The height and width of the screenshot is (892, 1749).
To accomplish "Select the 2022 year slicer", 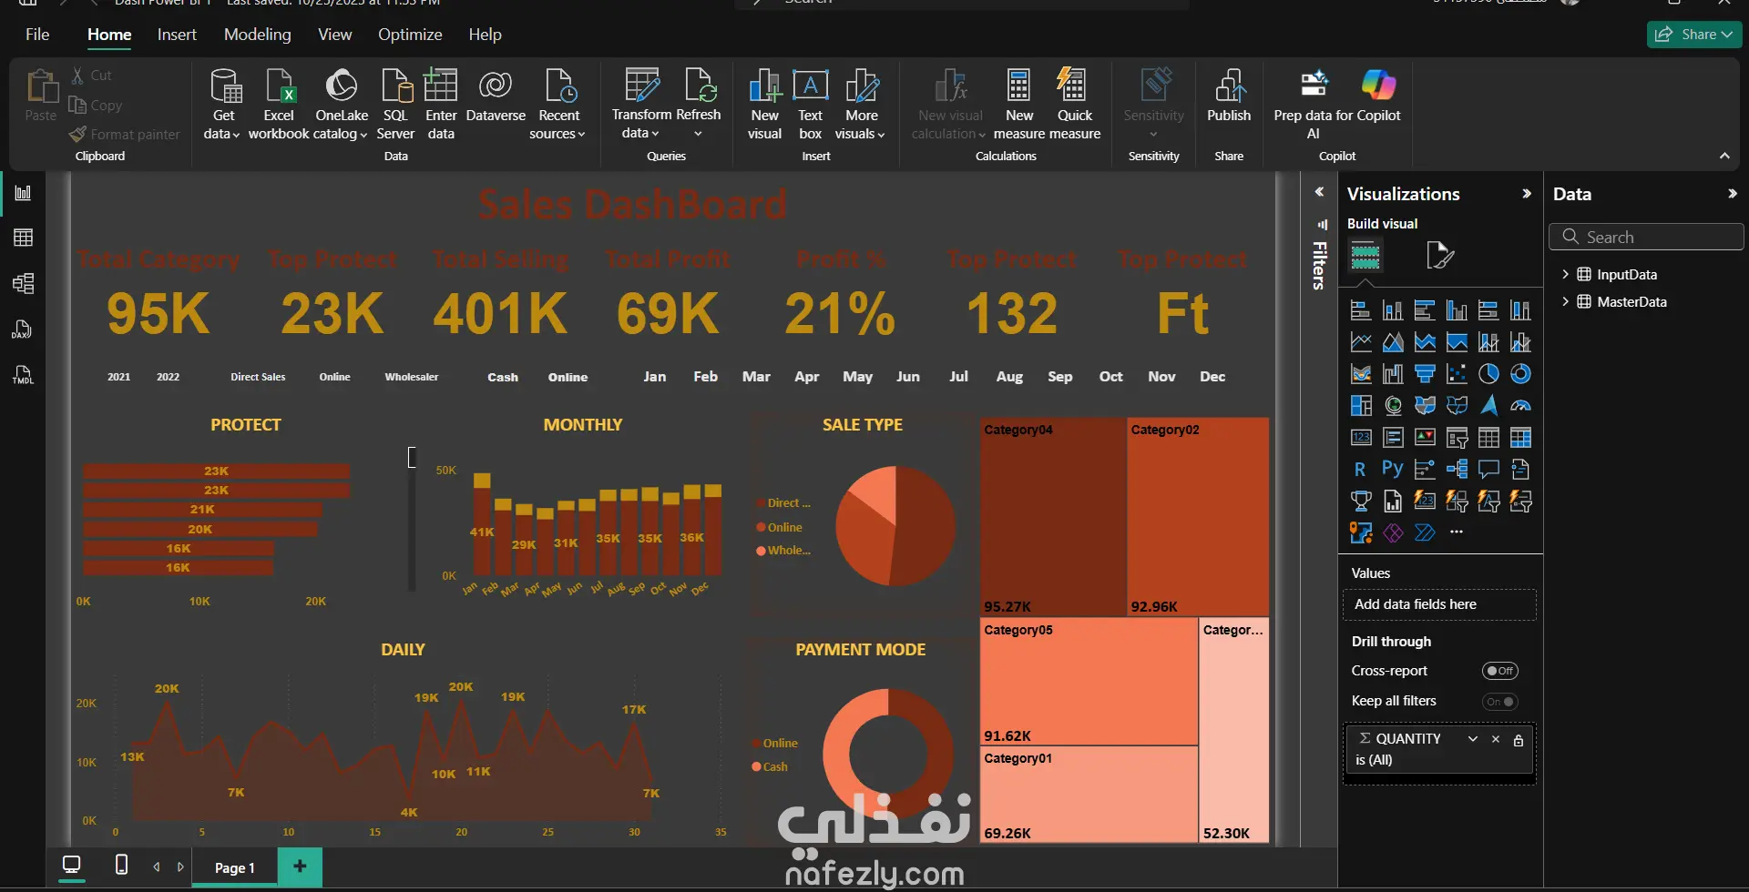I will tap(168, 377).
